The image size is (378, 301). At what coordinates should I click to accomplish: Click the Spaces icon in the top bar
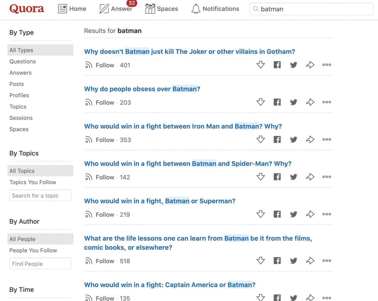coord(150,8)
